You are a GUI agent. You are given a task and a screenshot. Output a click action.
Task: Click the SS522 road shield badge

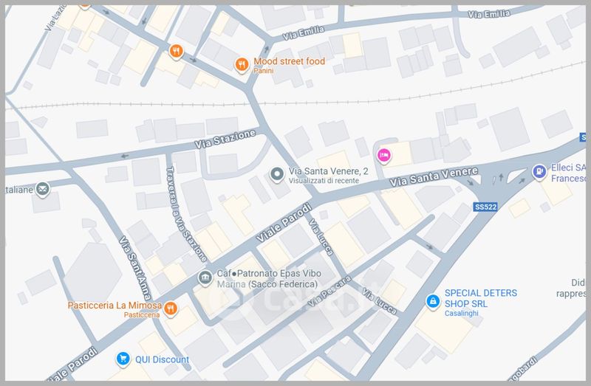coord(485,208)
